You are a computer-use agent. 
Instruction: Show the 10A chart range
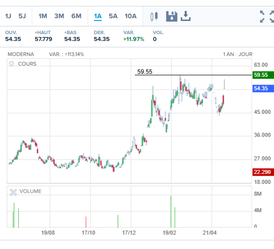point(130,16)
